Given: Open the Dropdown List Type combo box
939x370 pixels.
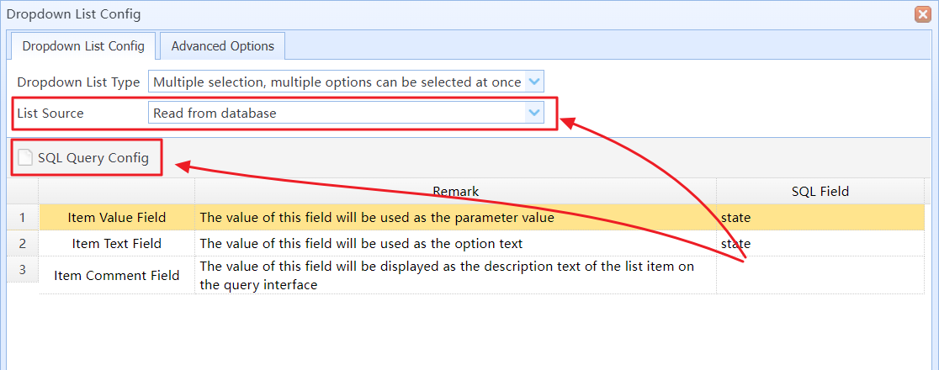Looking at the screenshot, I should click(346, 82).
